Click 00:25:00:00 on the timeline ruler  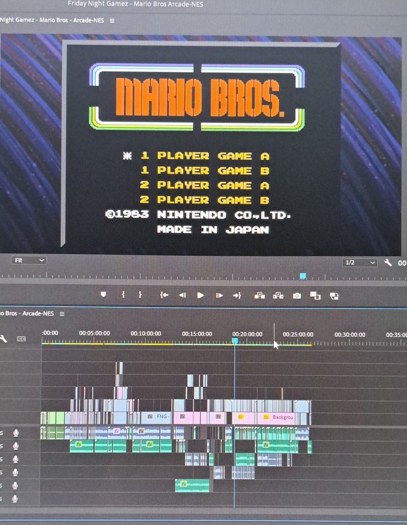coord(298,335)
